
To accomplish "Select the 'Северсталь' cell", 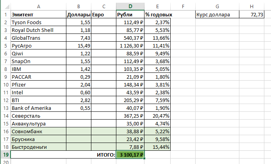I will point(38,116).
